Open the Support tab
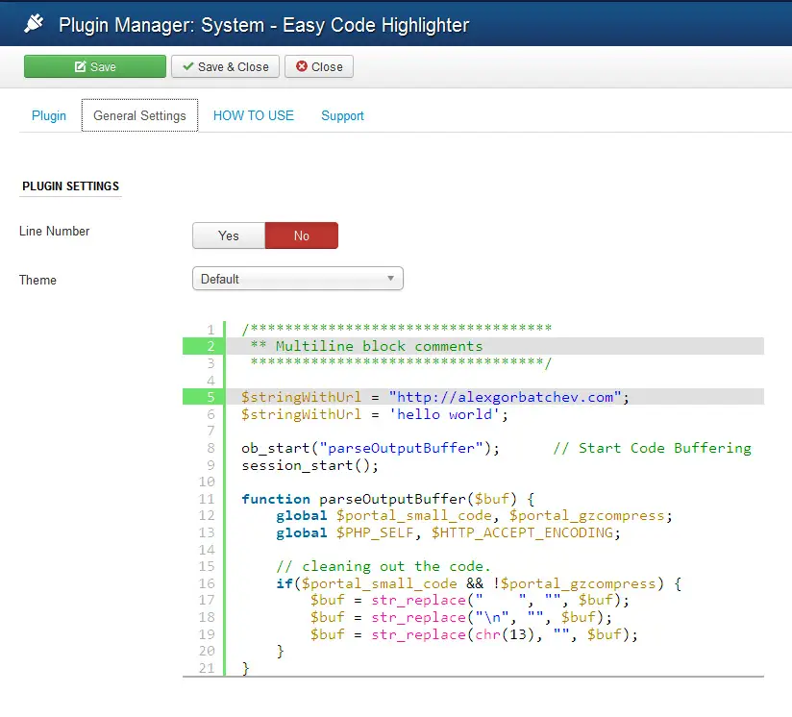 click(342, 115)
